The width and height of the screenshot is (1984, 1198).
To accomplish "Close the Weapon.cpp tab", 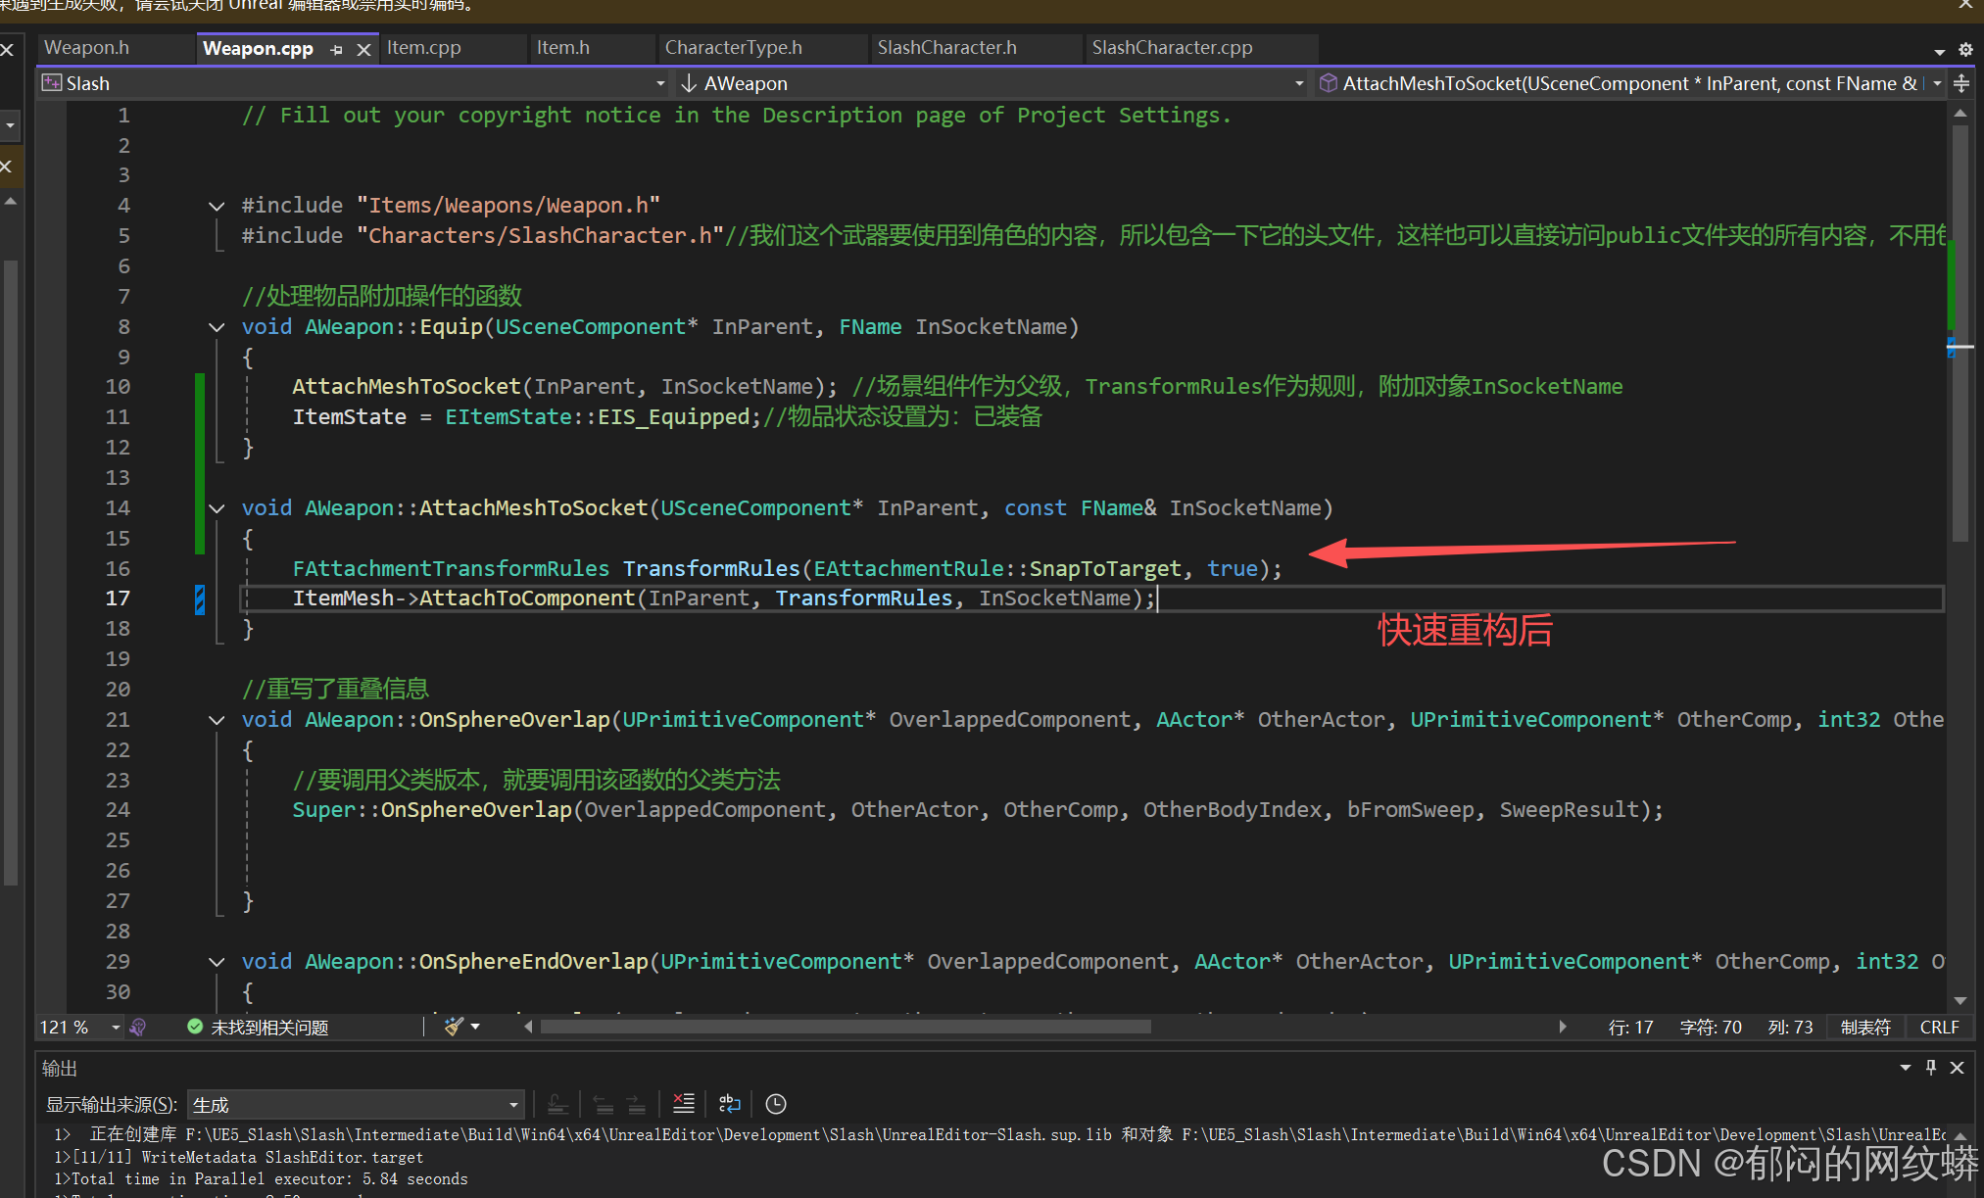I will pos(363,49).
